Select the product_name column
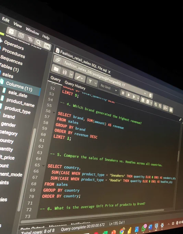This screenshot has width=183, height=234. tap(20, 103)
